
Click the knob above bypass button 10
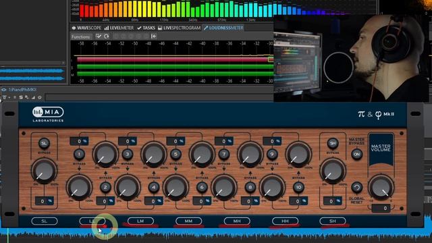coord(298,155)
